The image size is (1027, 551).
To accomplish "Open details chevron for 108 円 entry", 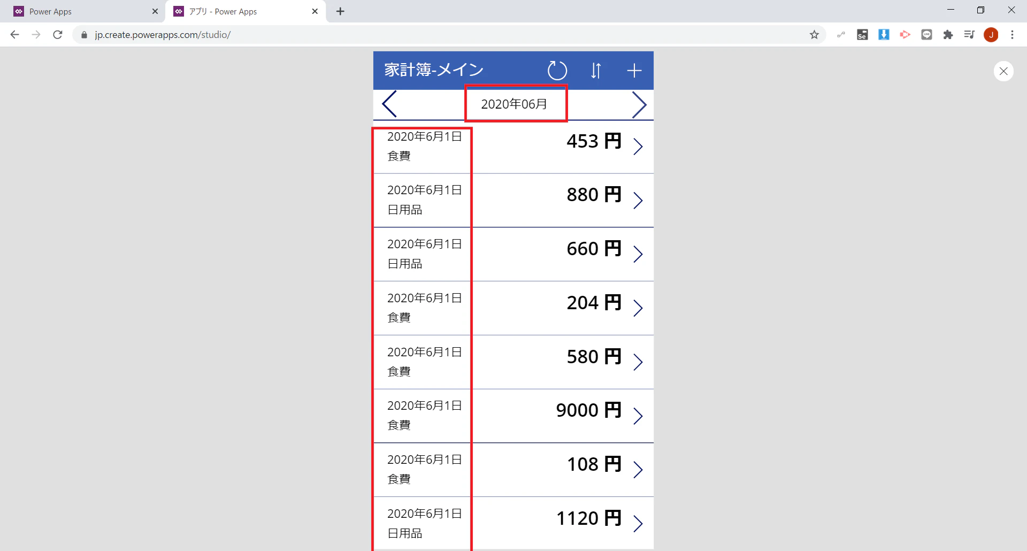I will 638,470.
